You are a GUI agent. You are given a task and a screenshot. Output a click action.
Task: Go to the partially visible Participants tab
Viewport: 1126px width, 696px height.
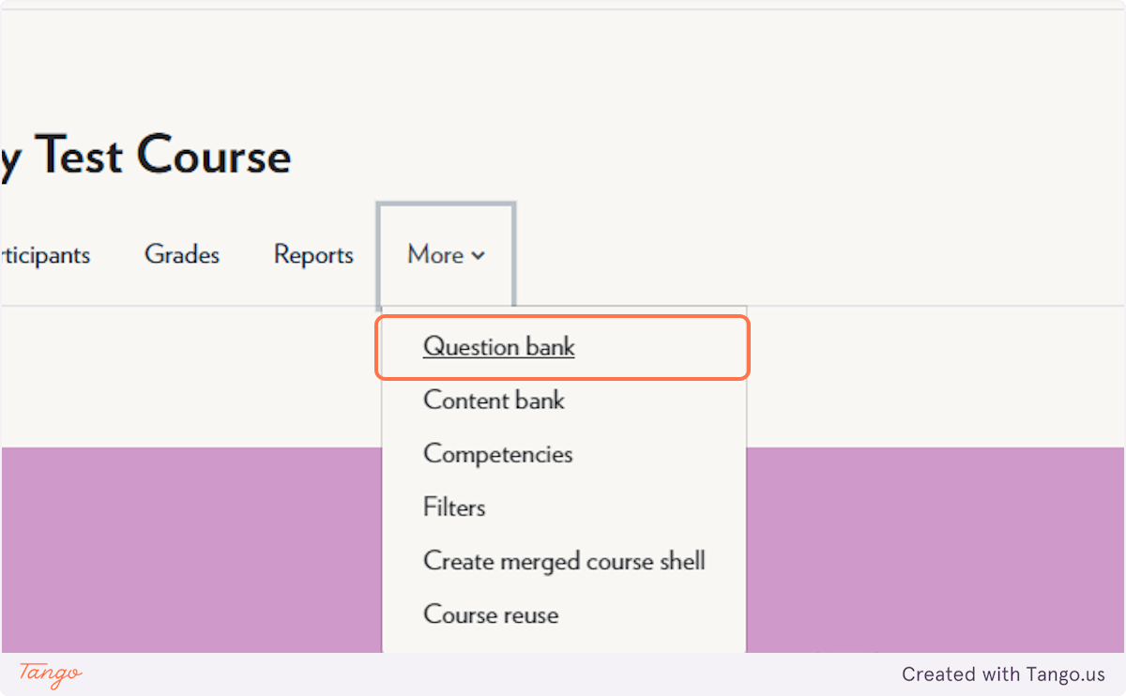[45, 254]
